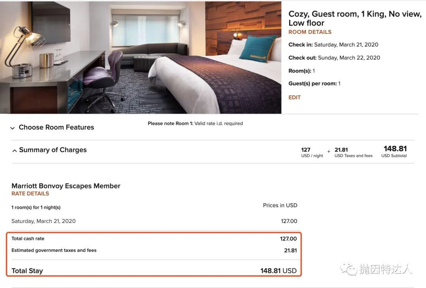This screenshot has width=426, height=288.
Task: Click the Marriott Bonvoy Escapes Member title
Action: pos(66,186)
